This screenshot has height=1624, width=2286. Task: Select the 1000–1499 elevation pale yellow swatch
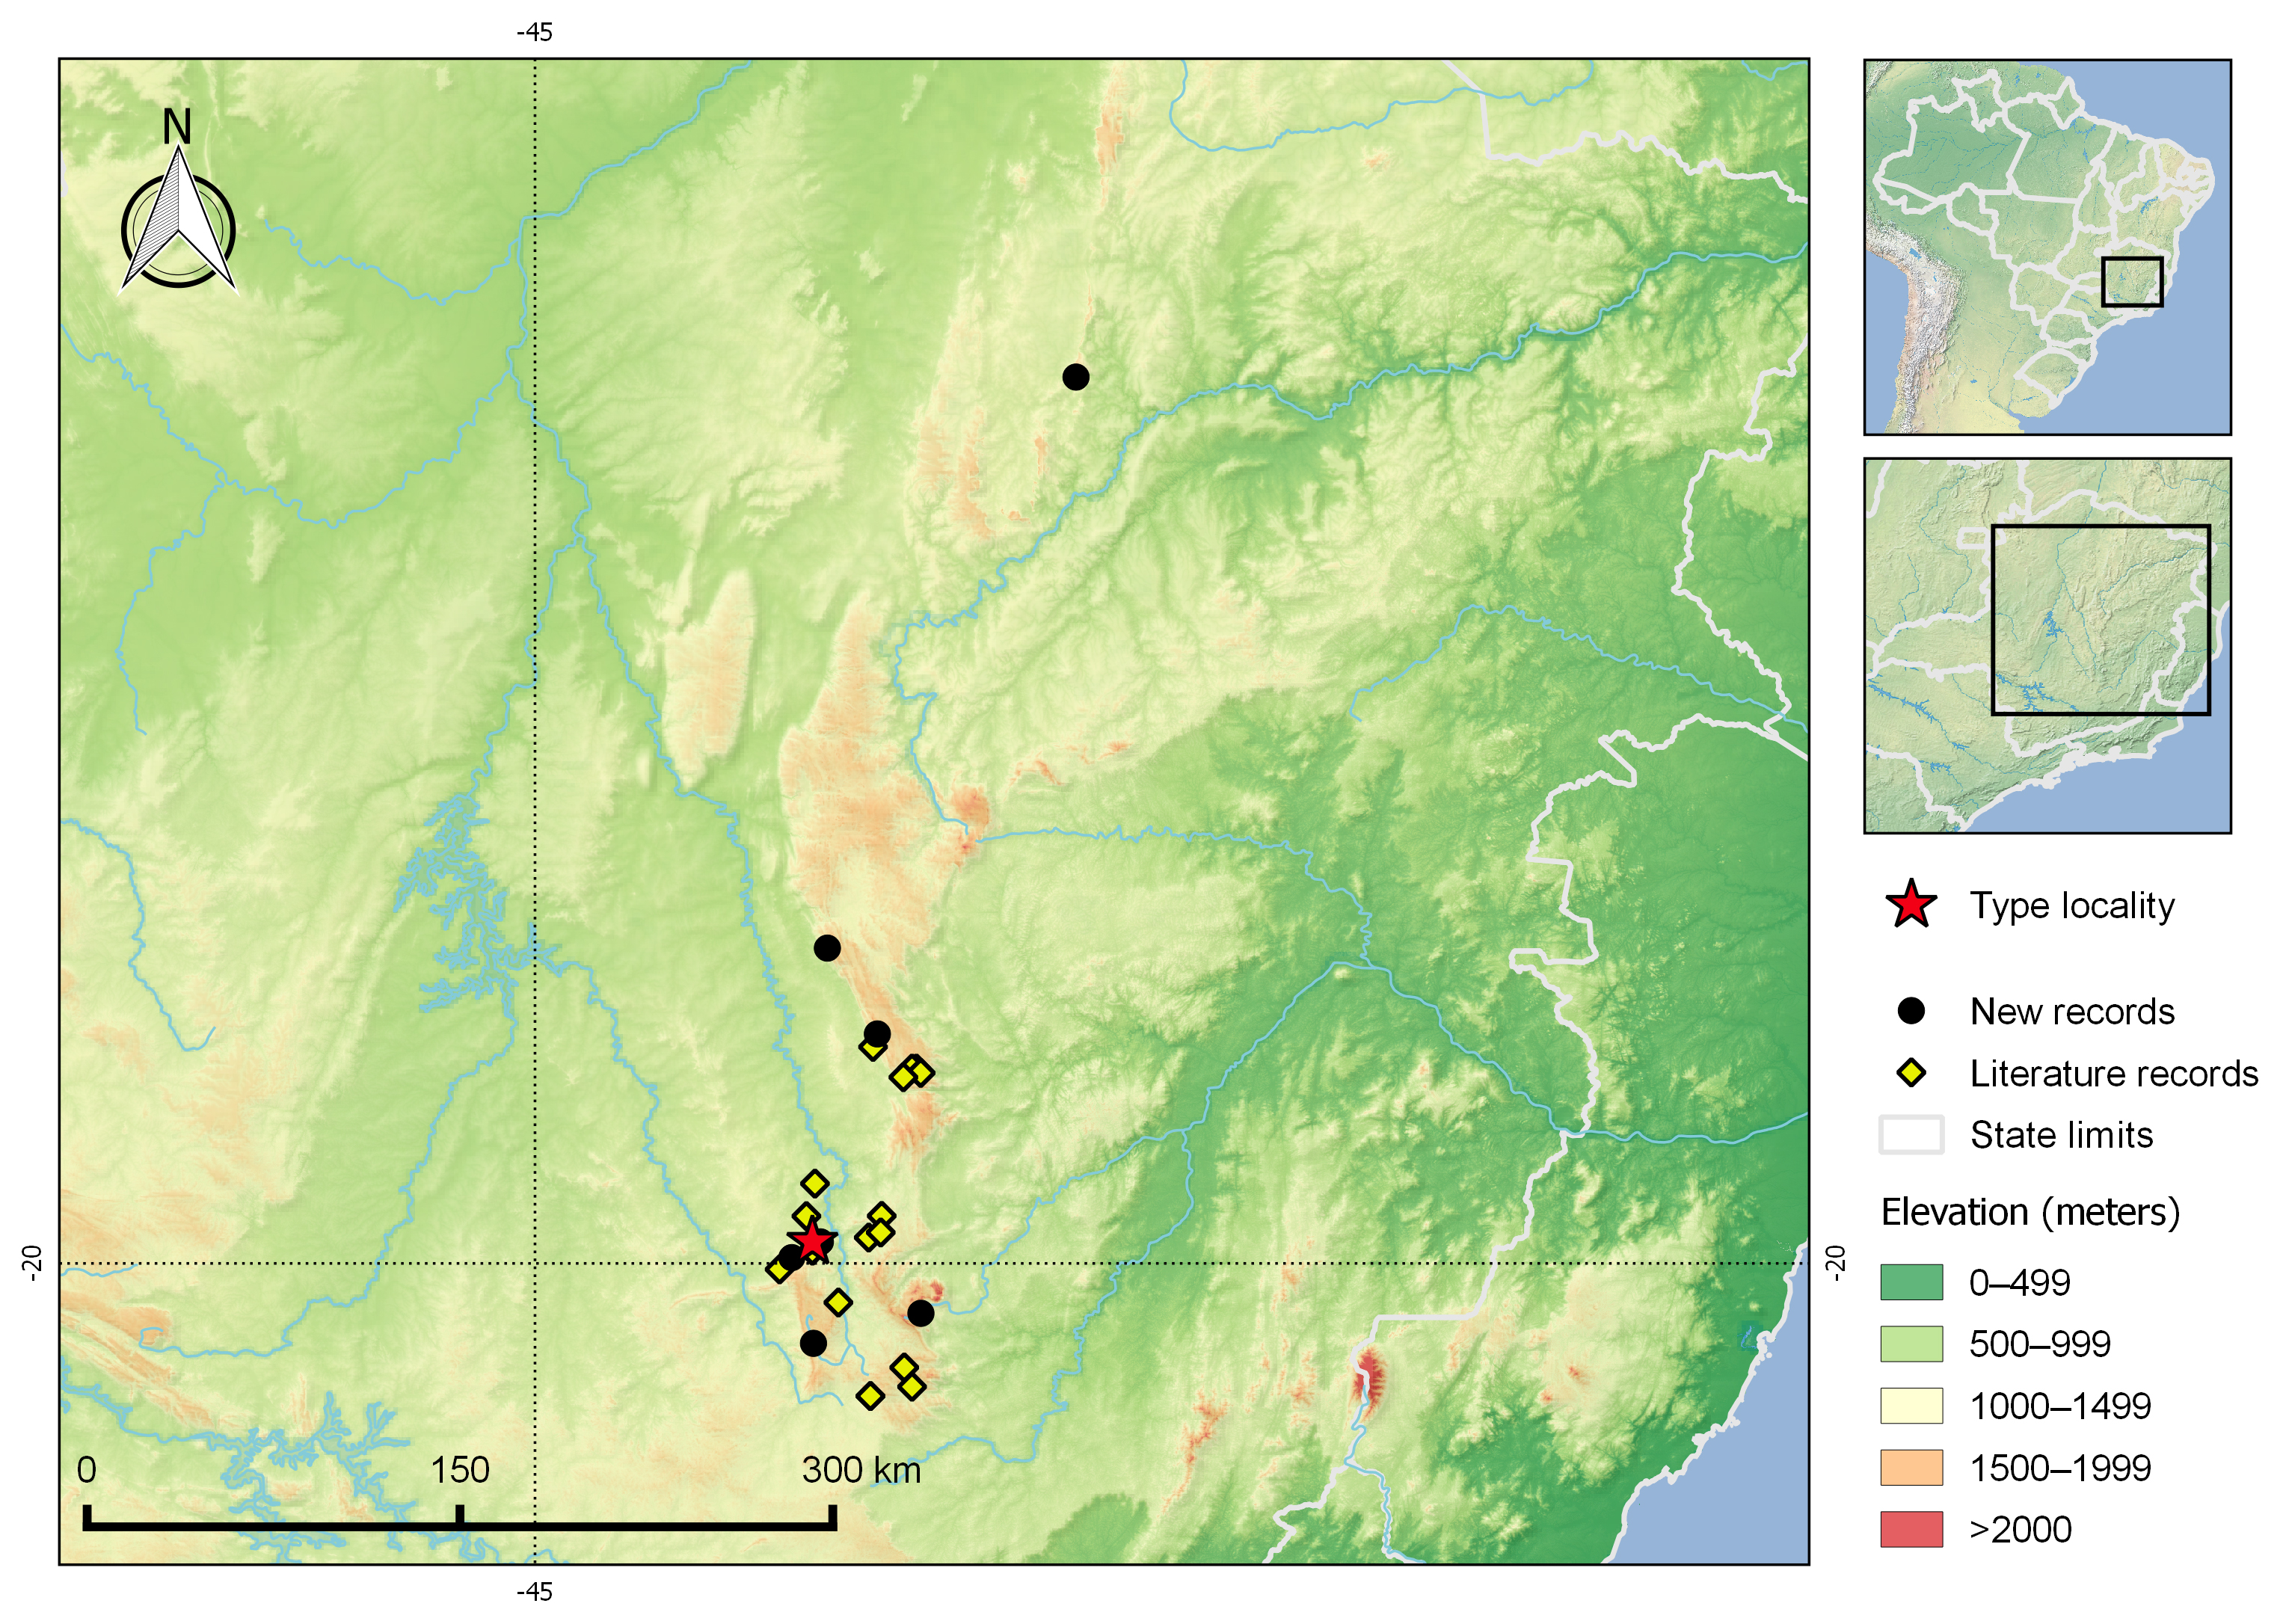click(x=1911, y=1406)
